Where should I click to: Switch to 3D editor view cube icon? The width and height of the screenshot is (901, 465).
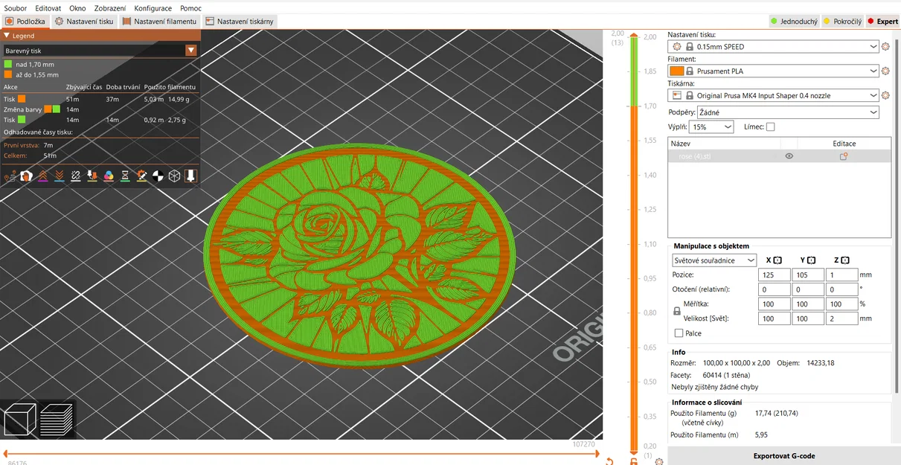(x=19, y=419)
